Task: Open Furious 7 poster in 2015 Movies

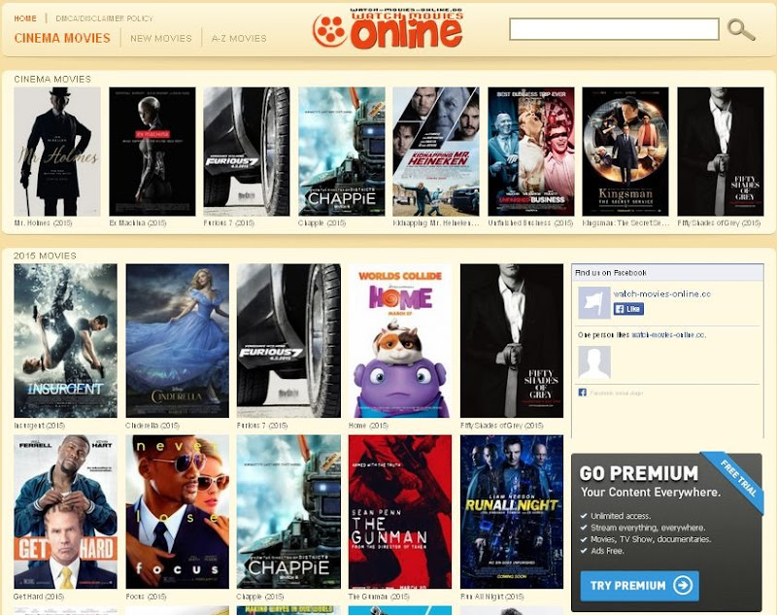Action: (x=288, y=340)
